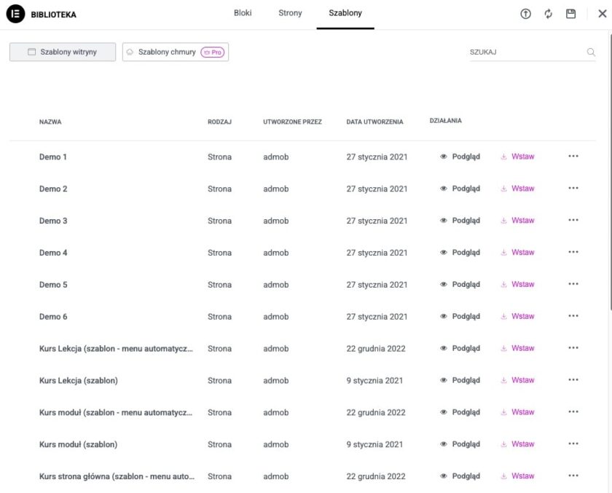The image size is (612, 493).
Task: Open options menu for the last template row
Action: (573, 476)
